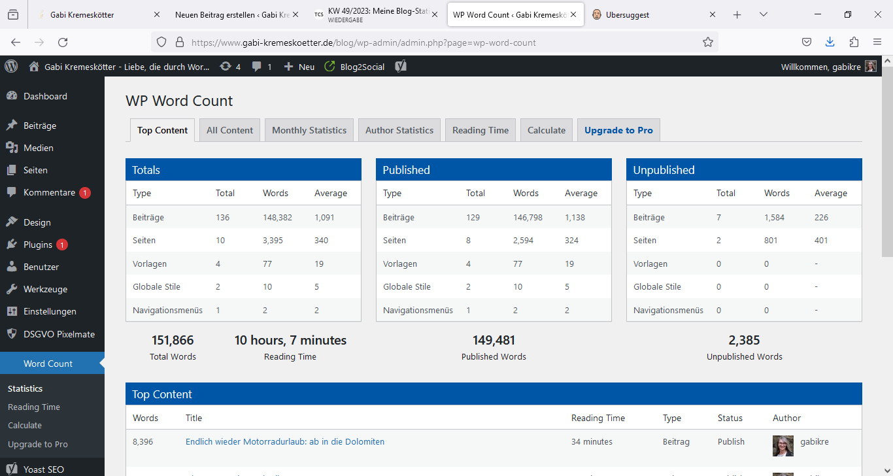Click Upgrade to Pro tab link
The image size is (893, 476).
pos(618,130)
